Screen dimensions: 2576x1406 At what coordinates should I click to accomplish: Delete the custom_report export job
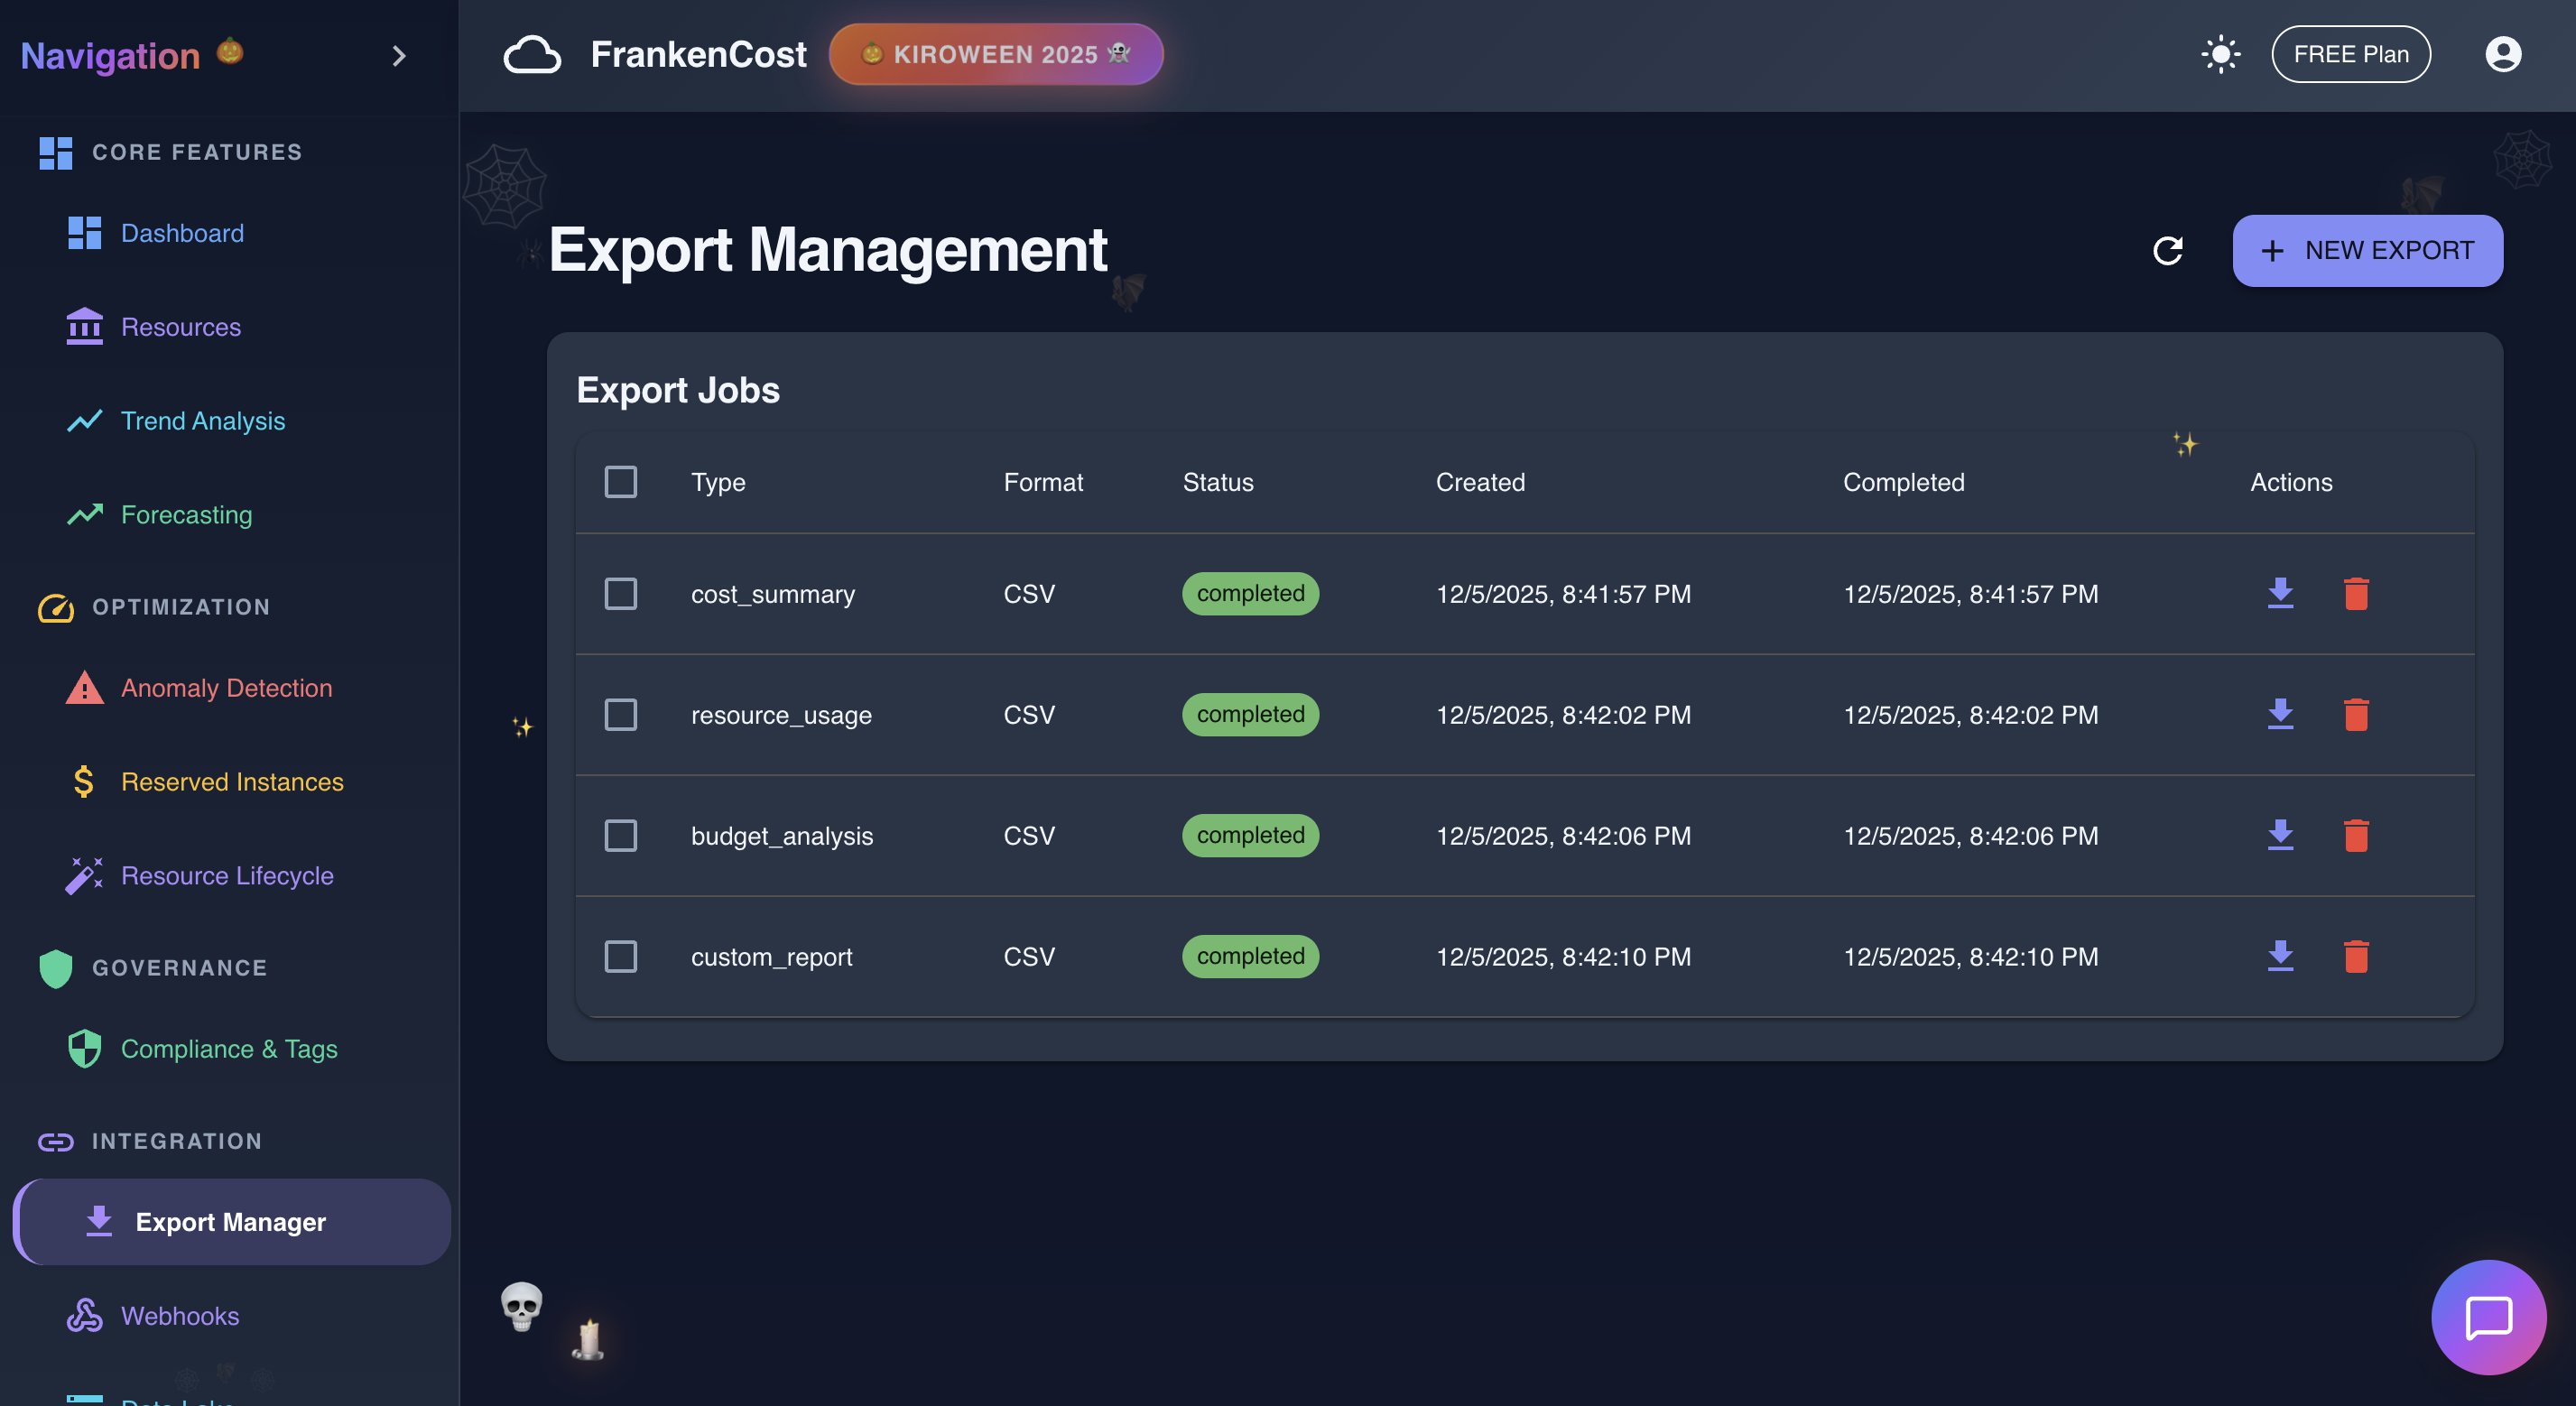pyautogui.click(x=2356, y=957)
